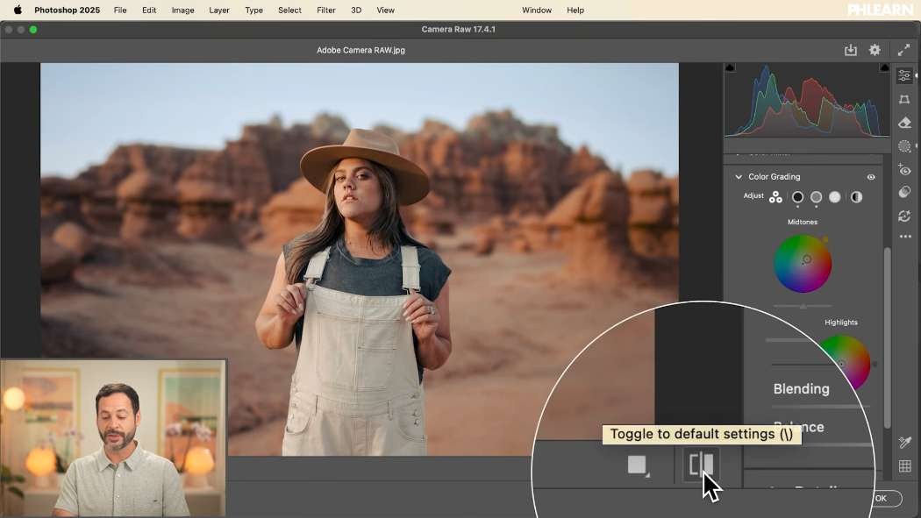921x518 pixels.
Task: Open the File menu
Action: coord(120,10)
